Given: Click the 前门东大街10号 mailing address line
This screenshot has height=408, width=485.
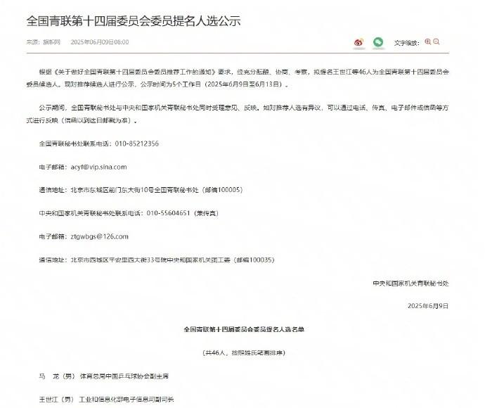Looking at the screenshot, I should (x=141, y=190).
